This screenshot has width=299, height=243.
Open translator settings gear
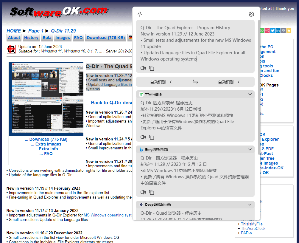251,14
